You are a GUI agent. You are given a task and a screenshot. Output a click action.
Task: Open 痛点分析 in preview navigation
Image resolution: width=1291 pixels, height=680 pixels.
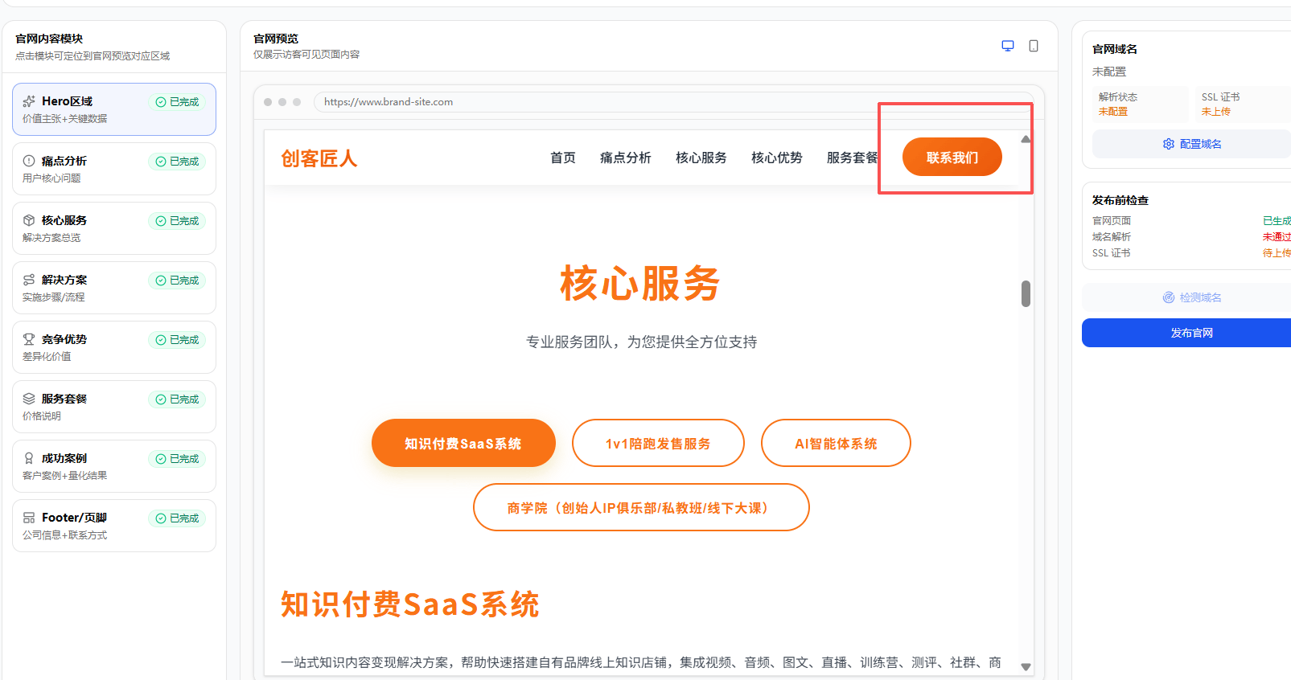pos(626,158)
